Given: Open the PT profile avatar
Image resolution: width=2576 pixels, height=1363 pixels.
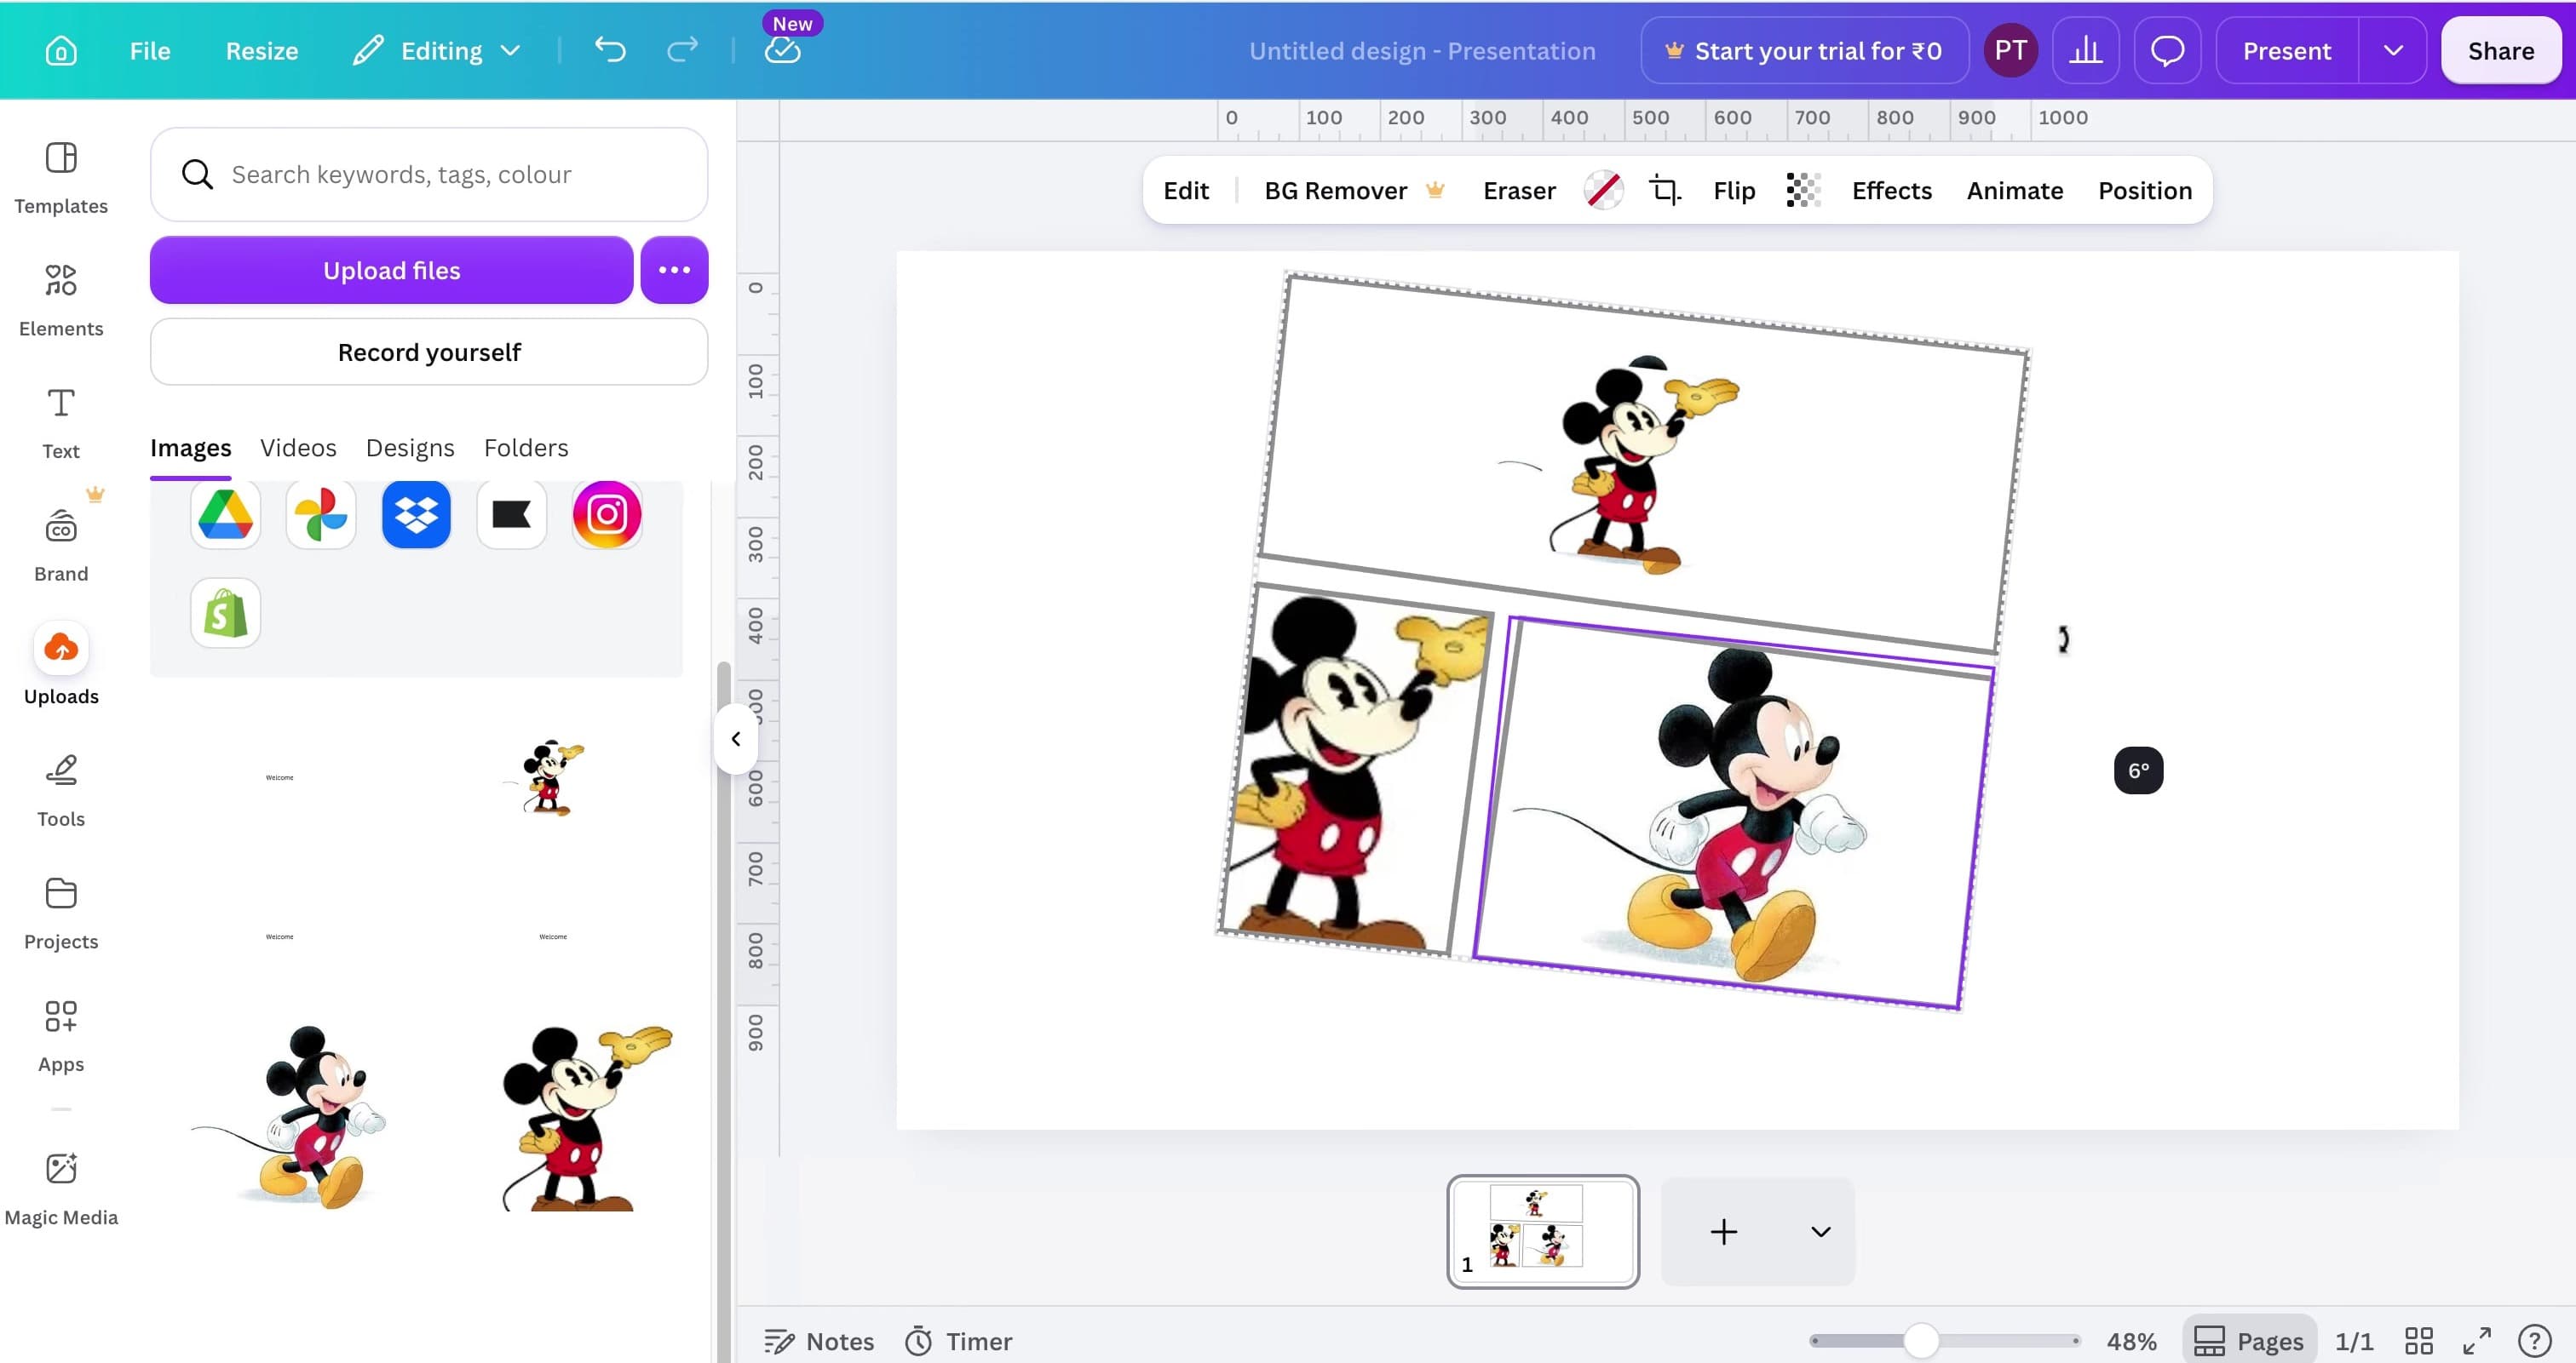Looking at the screenshot, I should (x=2010, y=51).
